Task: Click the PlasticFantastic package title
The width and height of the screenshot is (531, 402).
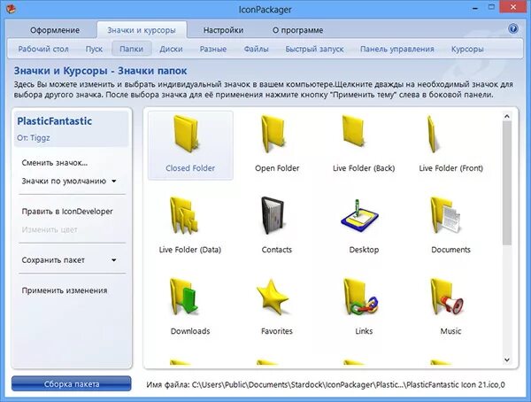Action: coord(55,121)
